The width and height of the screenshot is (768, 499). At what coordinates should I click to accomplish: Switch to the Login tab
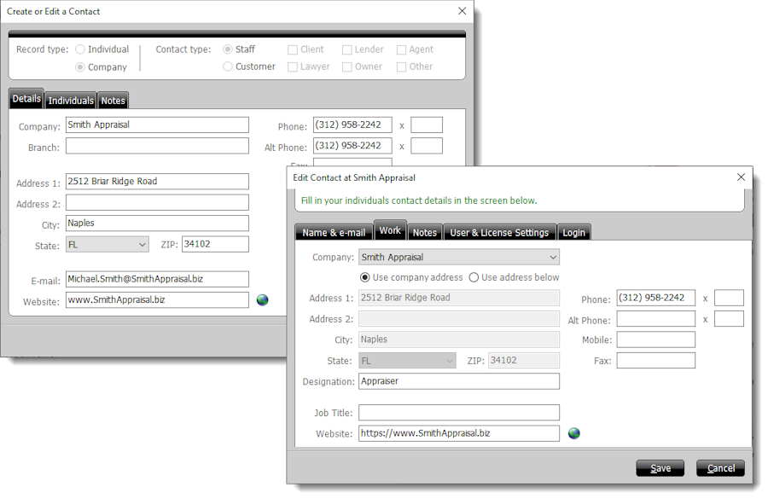coord(573,233)
